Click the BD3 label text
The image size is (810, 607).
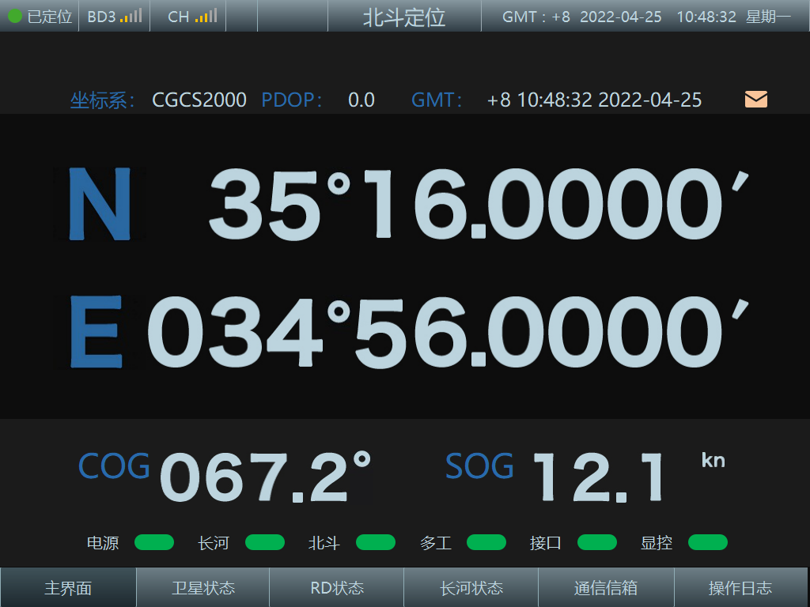[x=101, y=17]
